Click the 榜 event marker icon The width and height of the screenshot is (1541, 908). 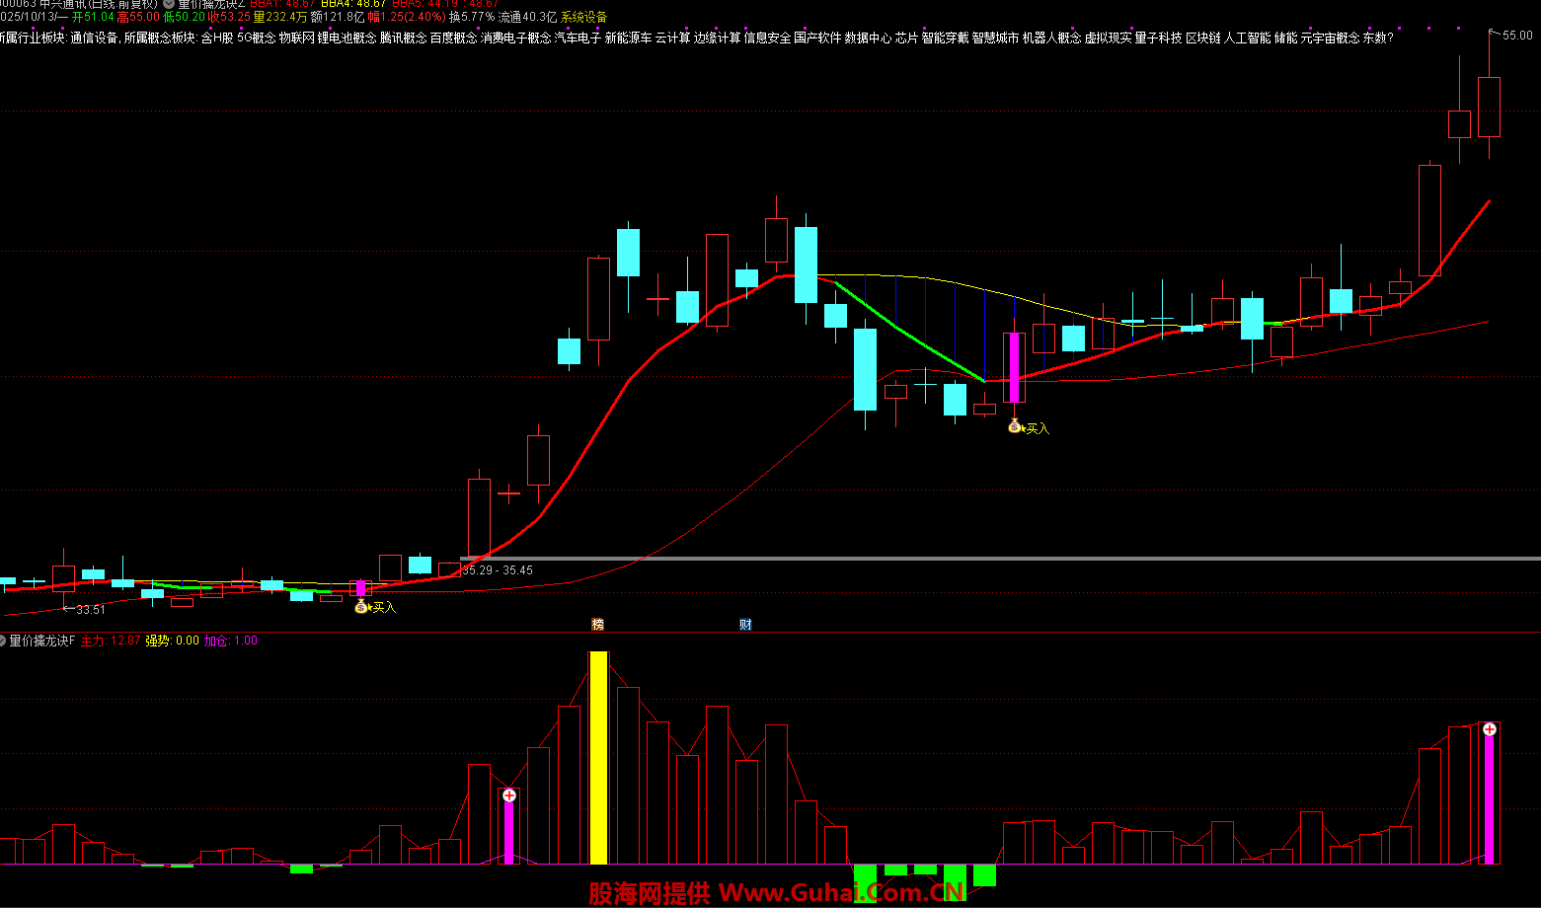597,624
